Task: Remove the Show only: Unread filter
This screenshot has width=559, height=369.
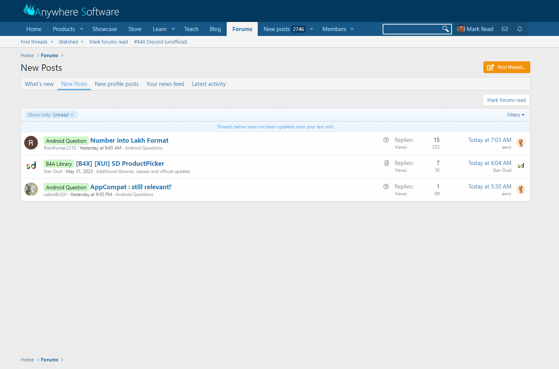Action: (72, 115)
